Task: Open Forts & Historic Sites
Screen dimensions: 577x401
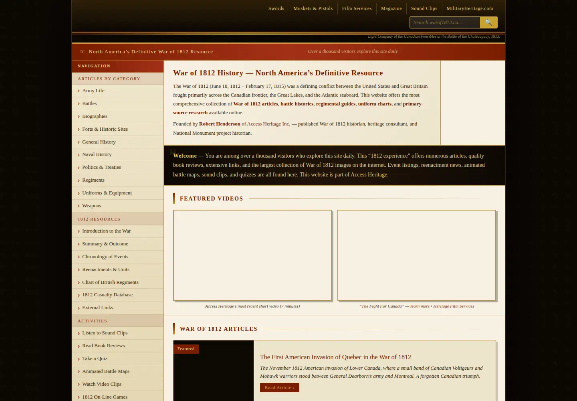Action: 118,129
